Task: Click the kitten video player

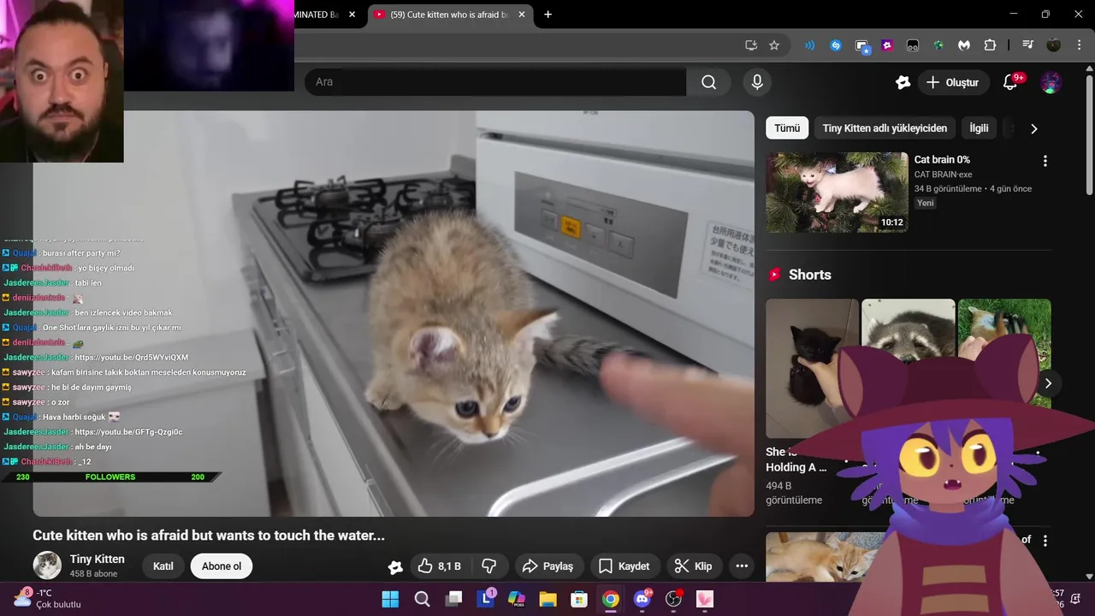Action: tap(394, 313)
